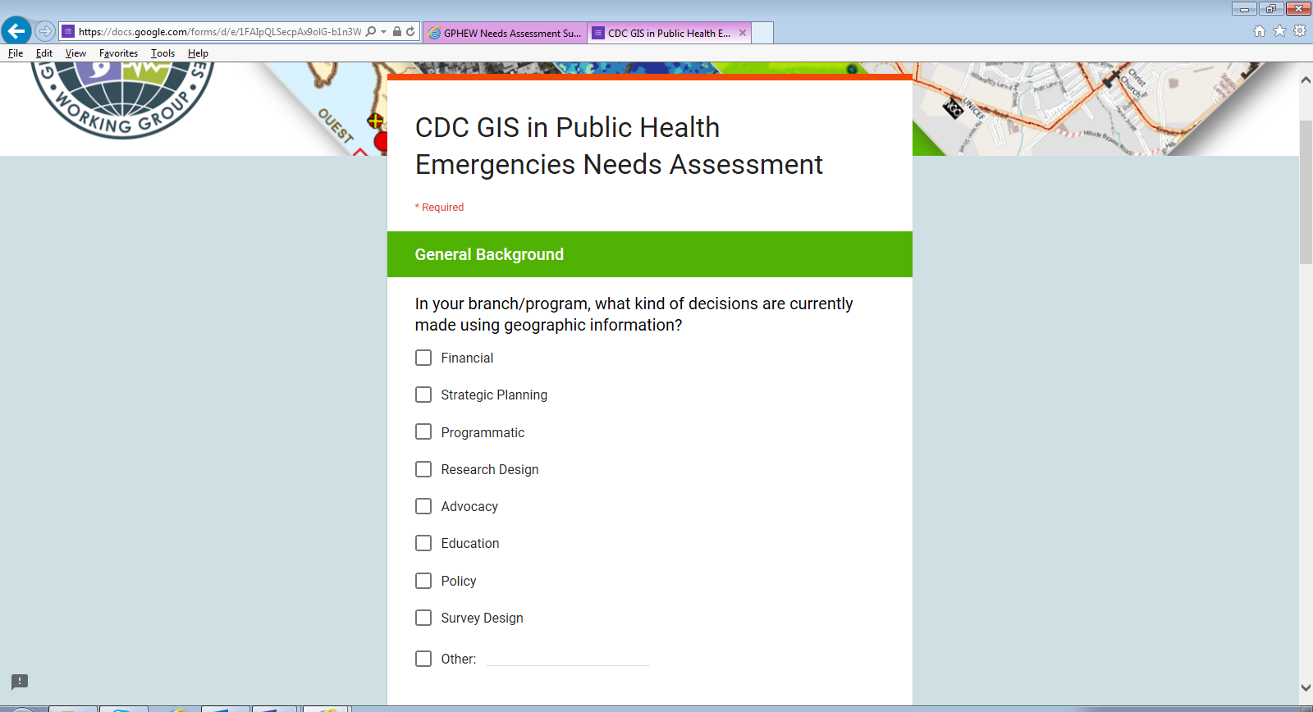The image size is (1313, 712).
Task: Click the scrollbar up arrow
Action: [1306, 80]
